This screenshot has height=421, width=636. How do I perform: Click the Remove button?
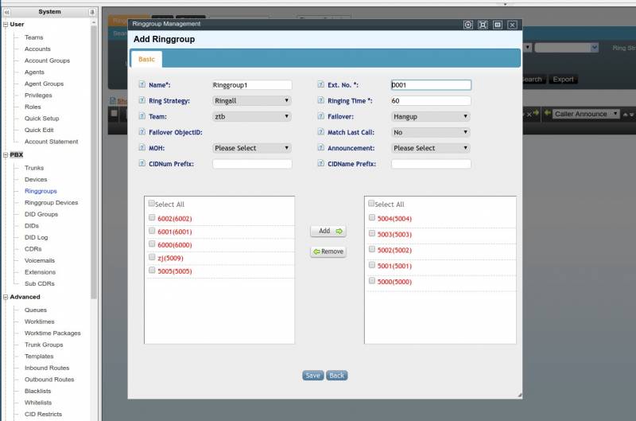tap(328, 251)
